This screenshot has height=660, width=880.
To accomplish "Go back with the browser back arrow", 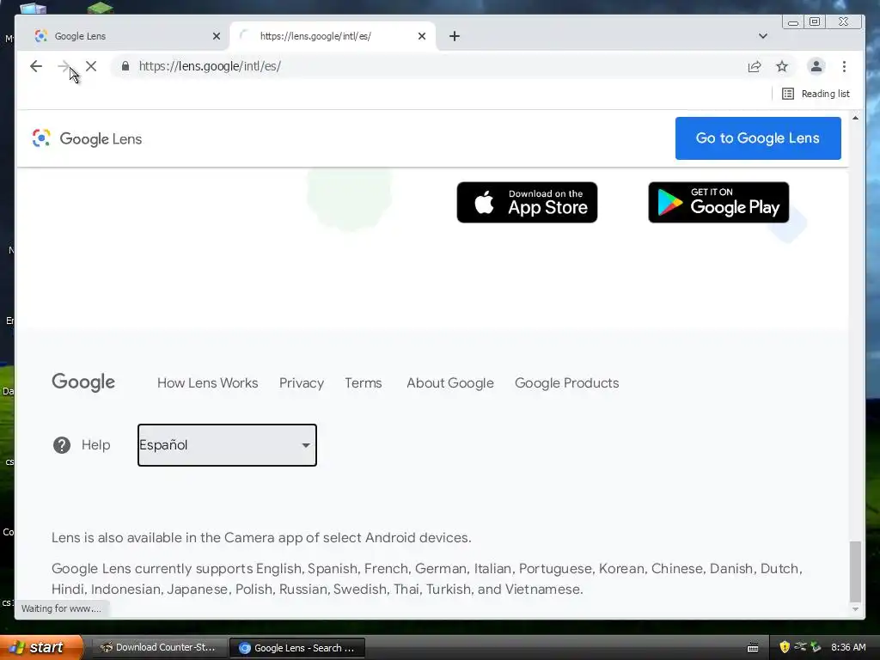I will click(x=36, y=66).
